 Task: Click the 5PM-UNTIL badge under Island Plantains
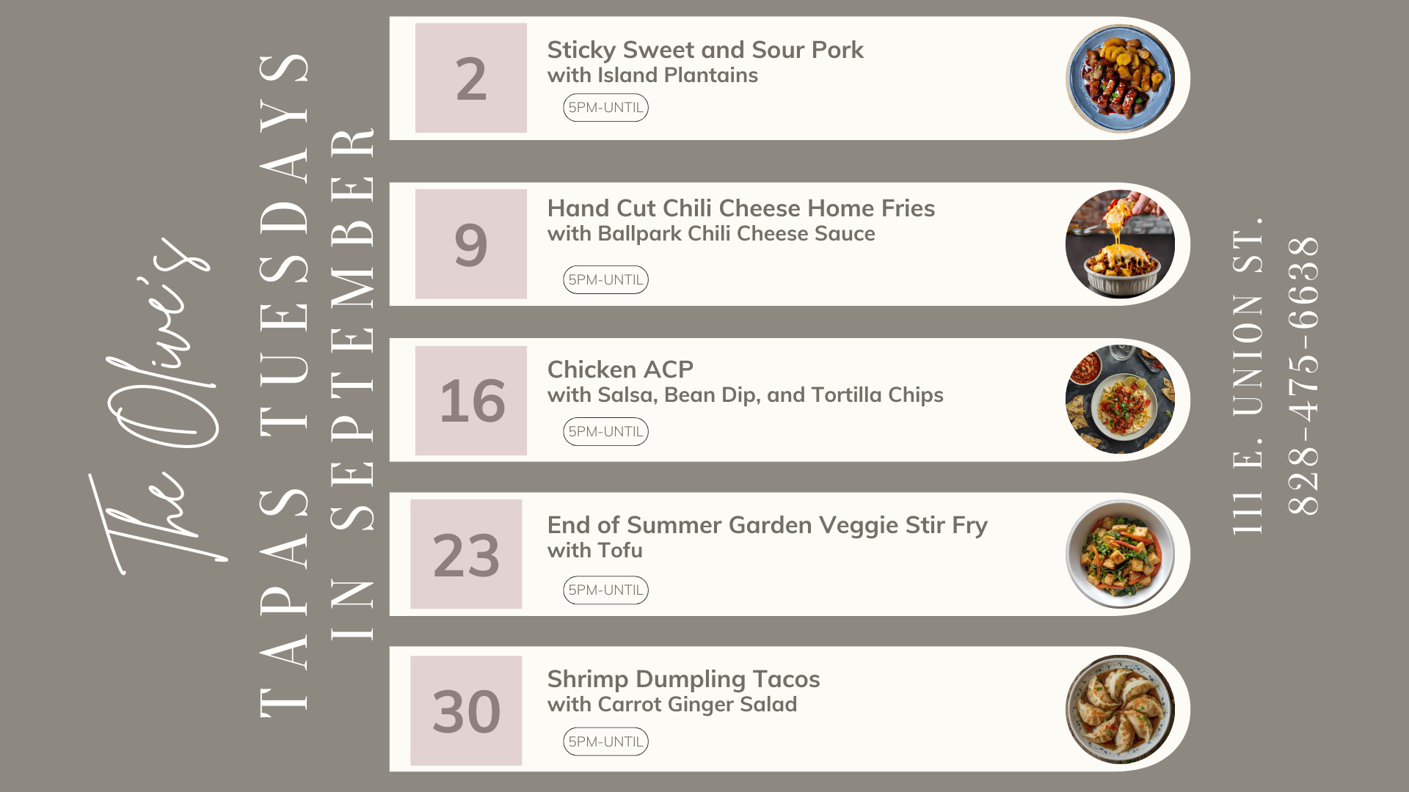(605, 108)
